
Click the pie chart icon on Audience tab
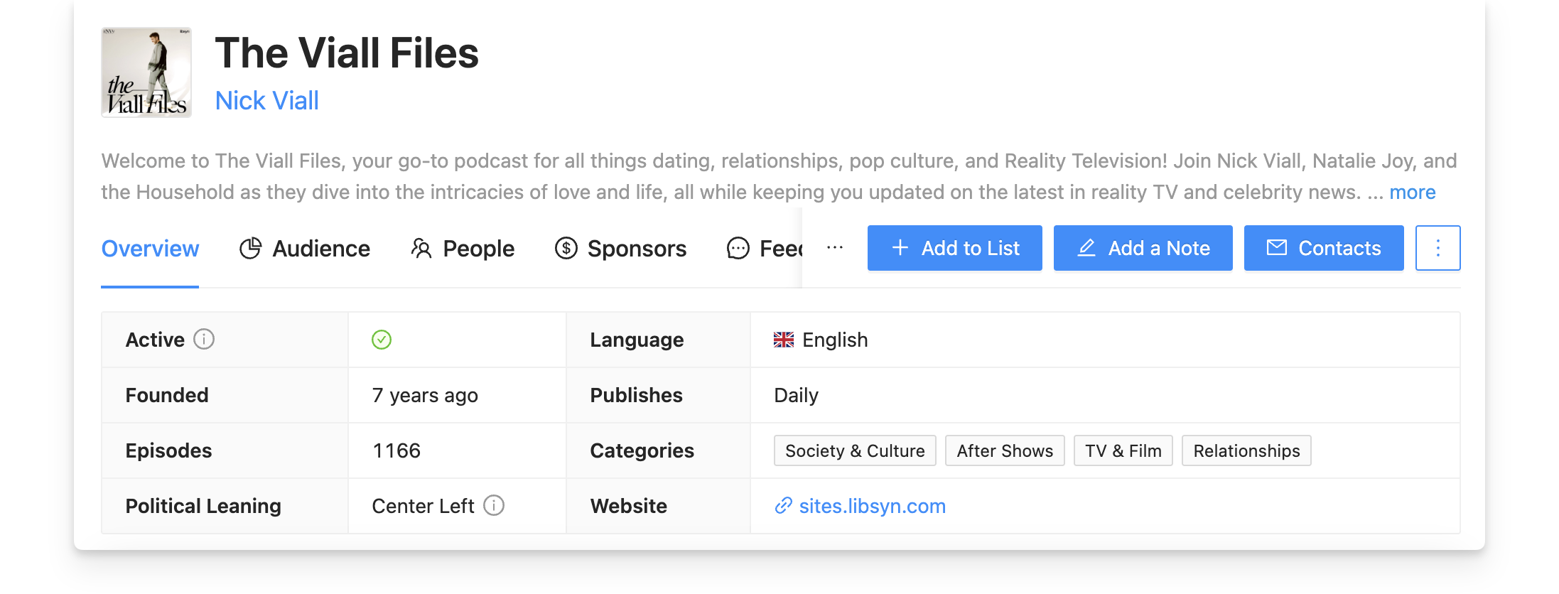252,249
